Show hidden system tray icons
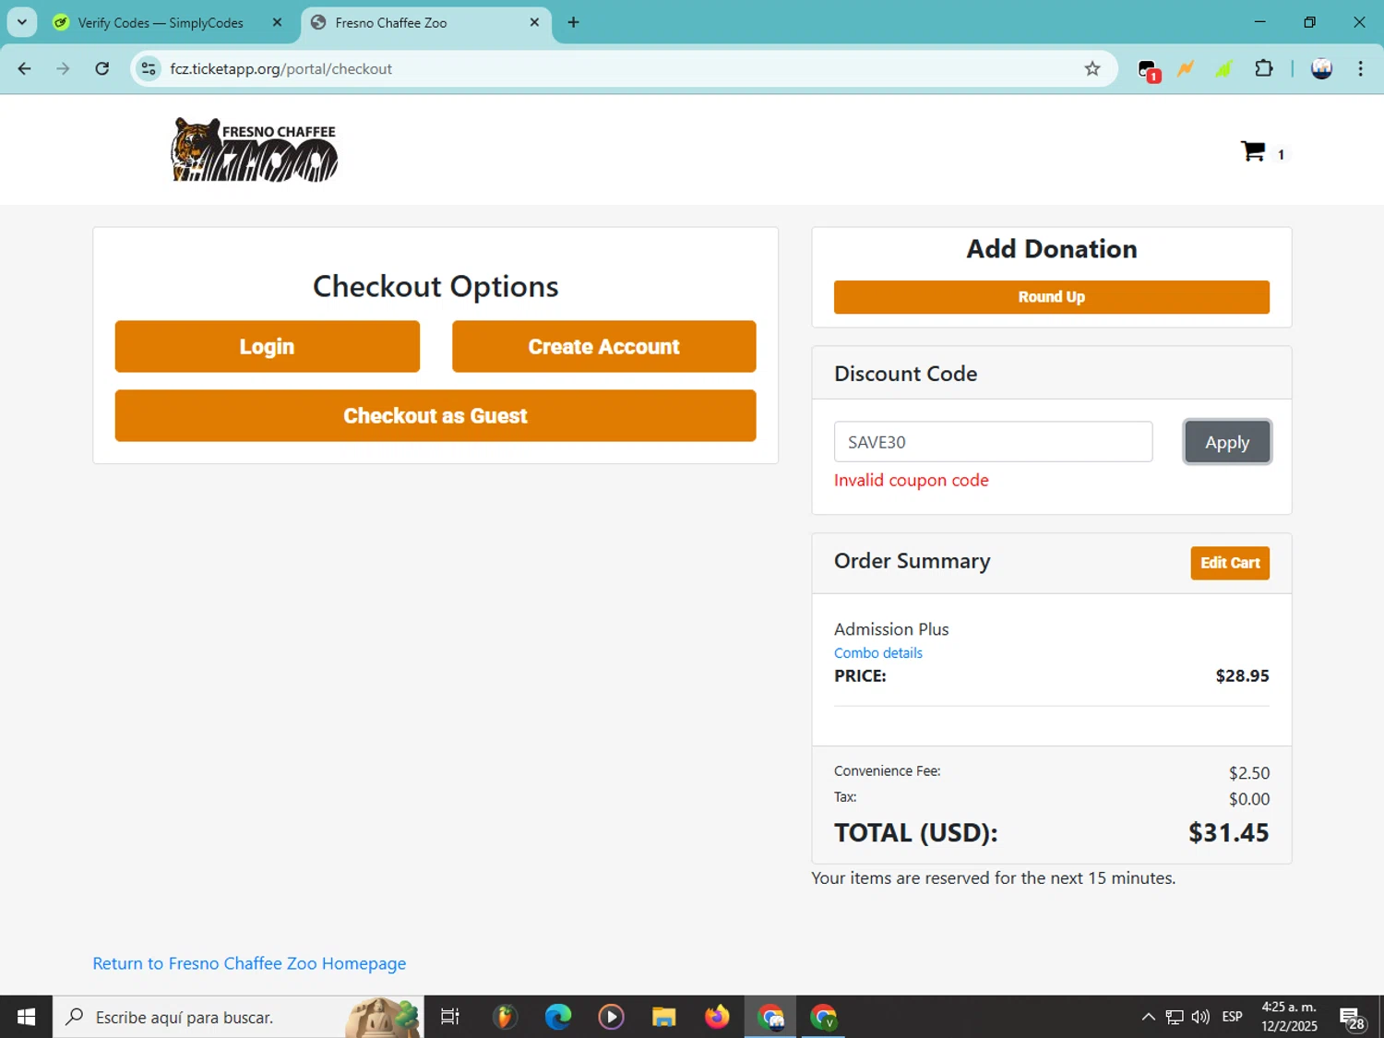 [x=1148, y=1017]
